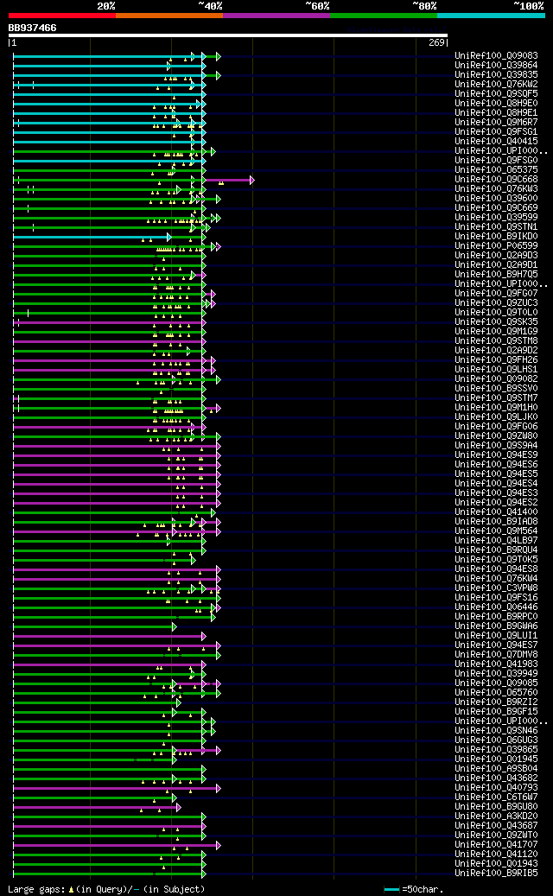Select the green ~80% identity legend segment

384,16
